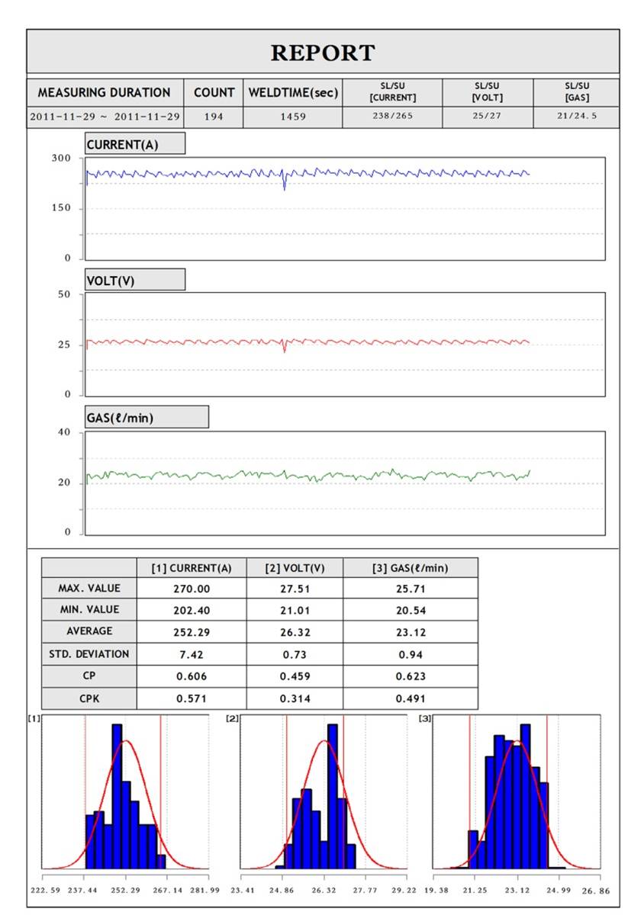Click the std deviation value 0.94
This screenshot has height=921, width=644.
[x=411, y=654]
